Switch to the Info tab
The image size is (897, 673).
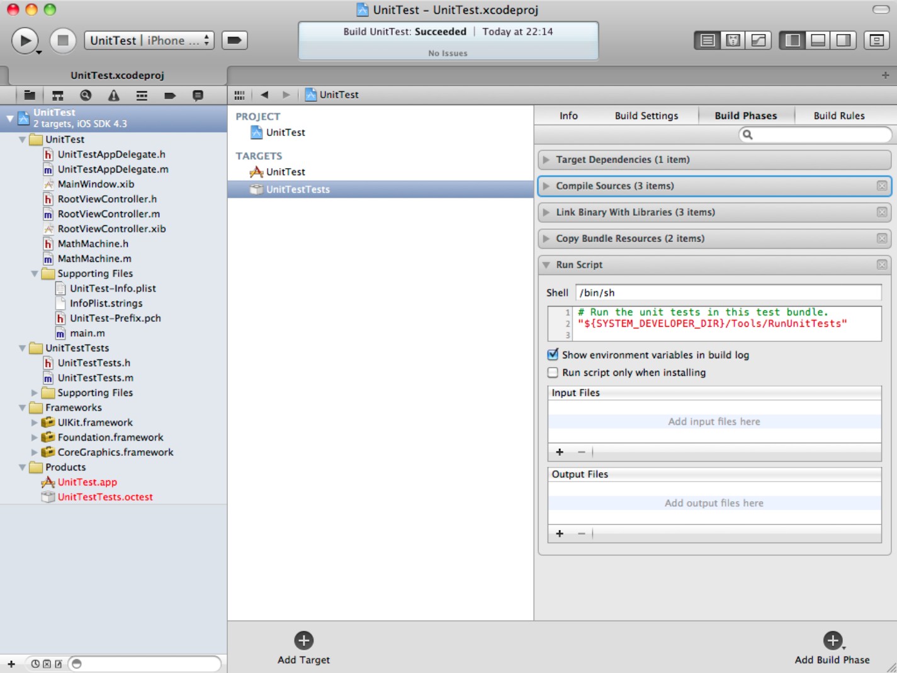pos(568,115)
